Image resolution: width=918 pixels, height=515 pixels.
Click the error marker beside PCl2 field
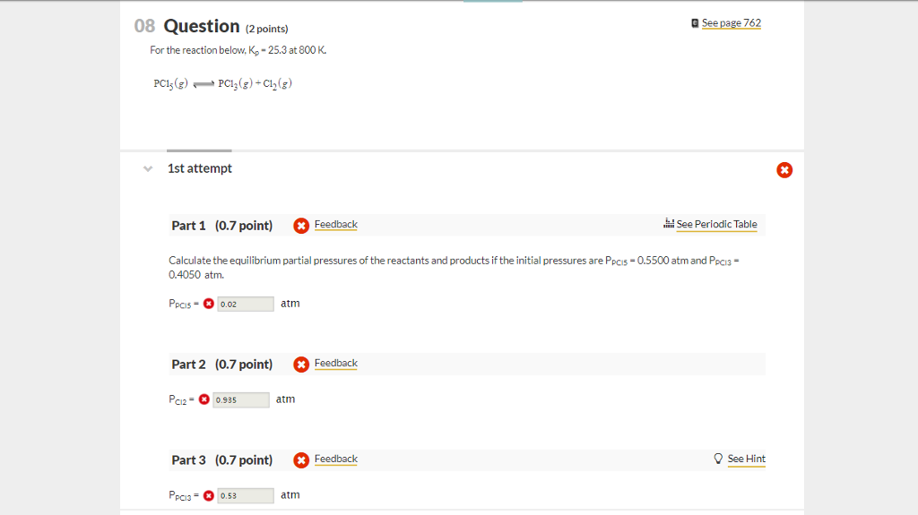click(x=204, y=399)
